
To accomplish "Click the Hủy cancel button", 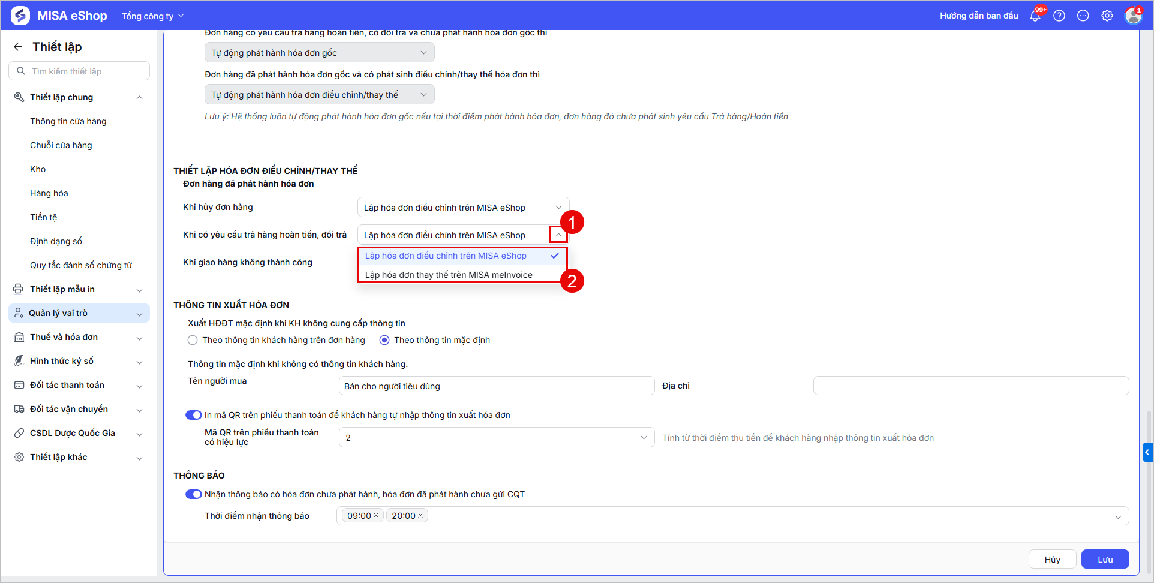I will pyautogui.click(x=1052, y=559).
